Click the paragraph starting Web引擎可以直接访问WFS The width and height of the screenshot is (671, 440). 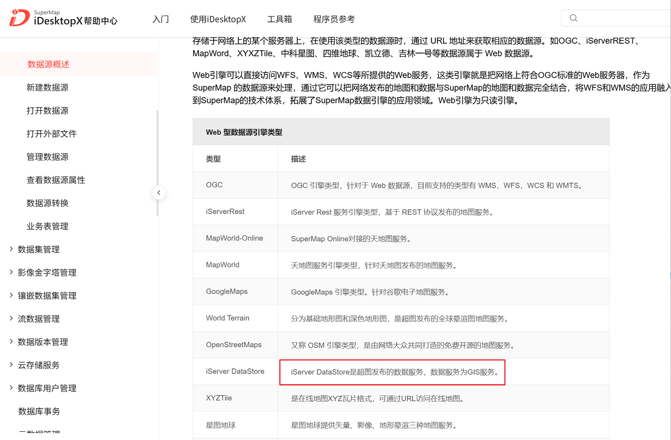[431, 88]
